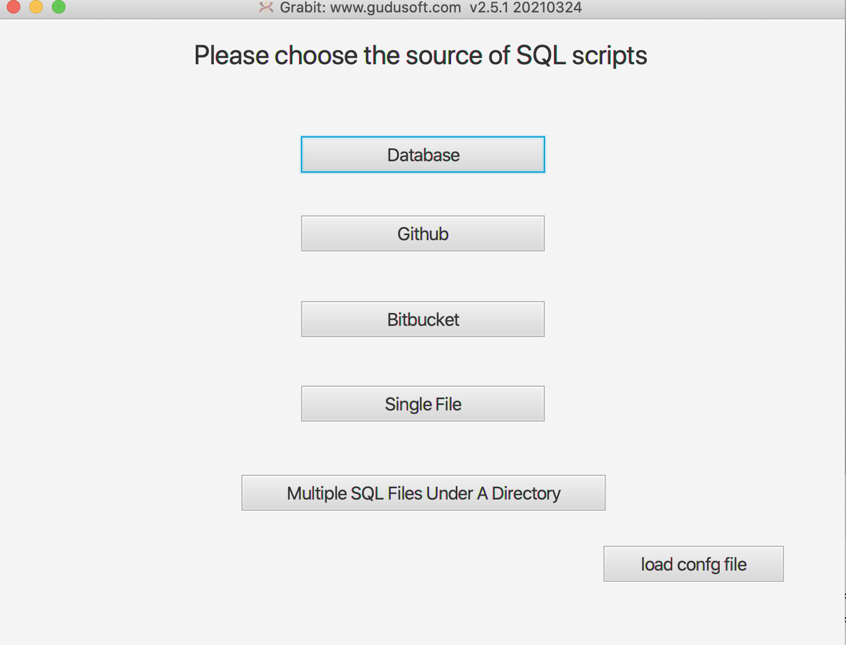The height and width of the screenshot is (645, 846).
Task: Click the www.gudusoft.com text in title bar
Action: (395, 8)
